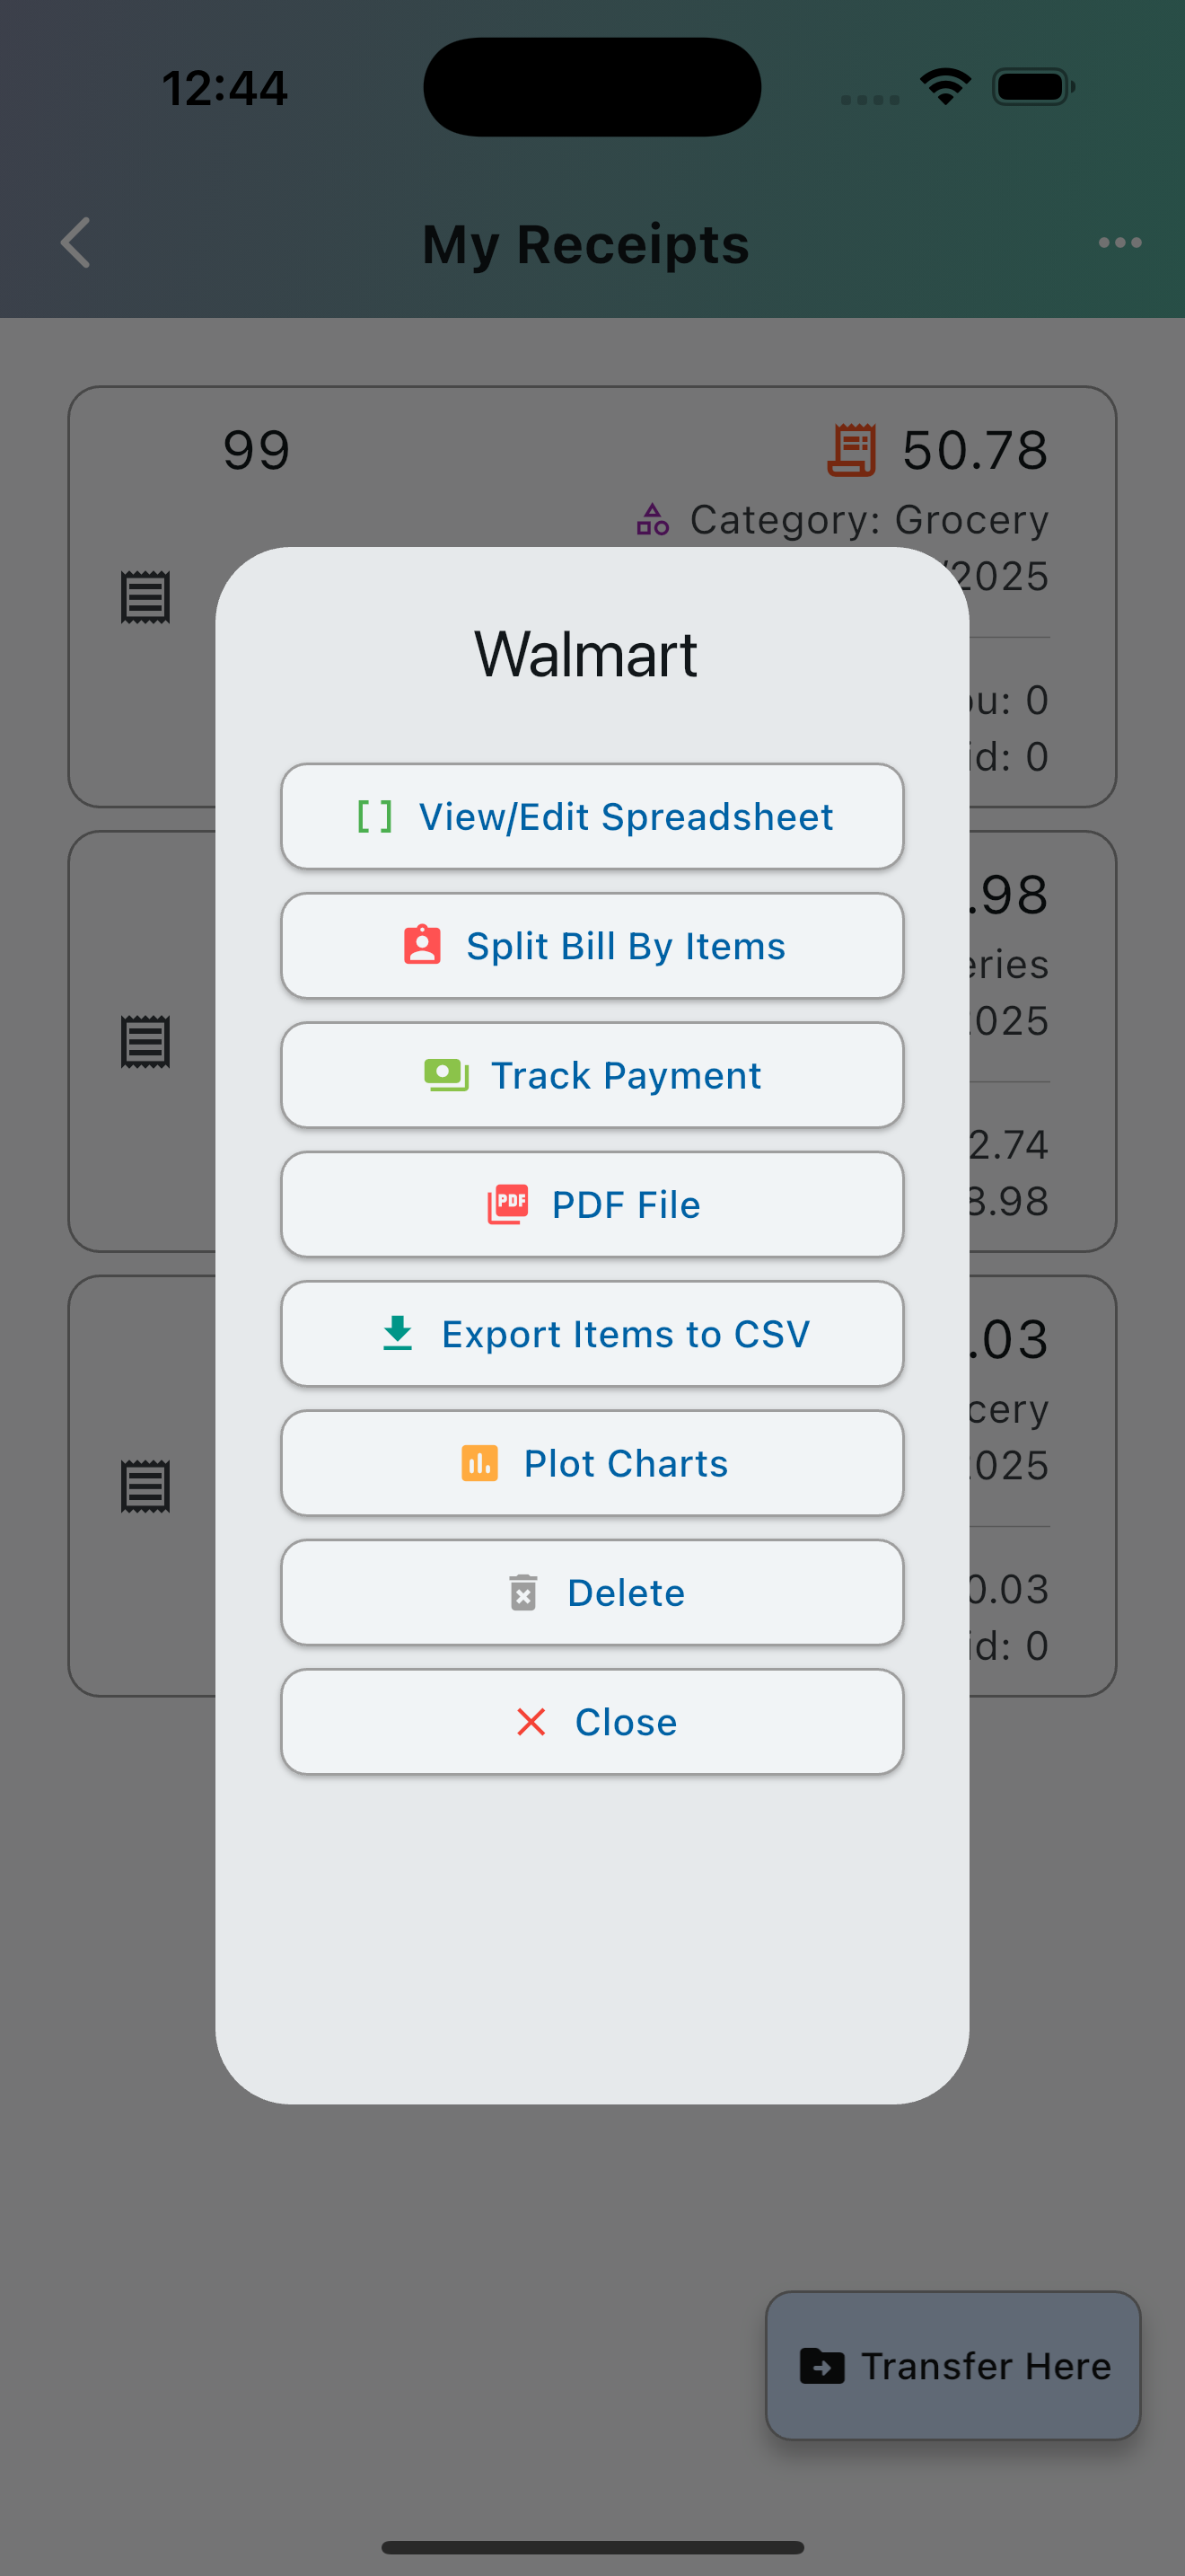1185x2576 pixels.
Task: Tap the orange bar chart icon
Action: click(479, 1463)
